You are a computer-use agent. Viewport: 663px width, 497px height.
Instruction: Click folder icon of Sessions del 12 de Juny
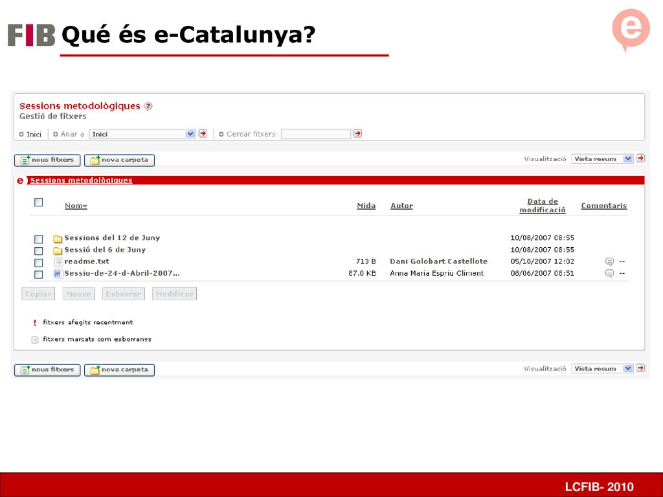click(x=58, y=239)
